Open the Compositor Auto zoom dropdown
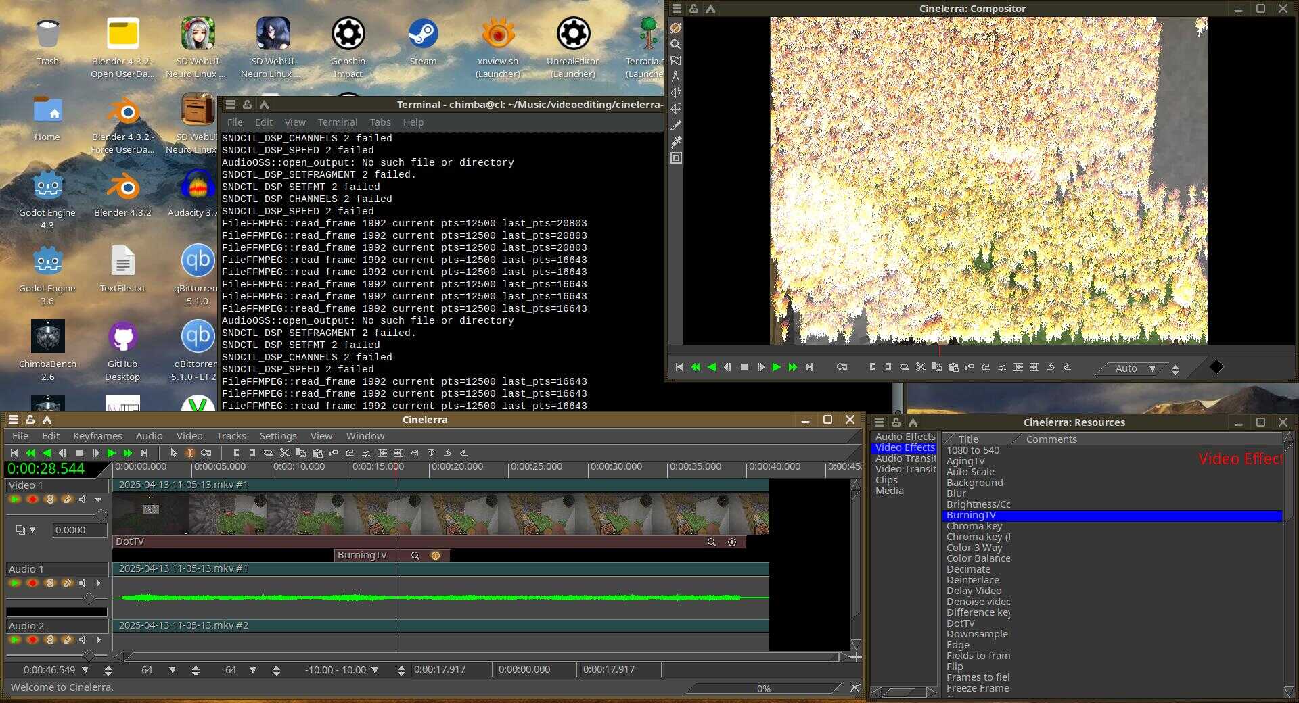 1152,368
